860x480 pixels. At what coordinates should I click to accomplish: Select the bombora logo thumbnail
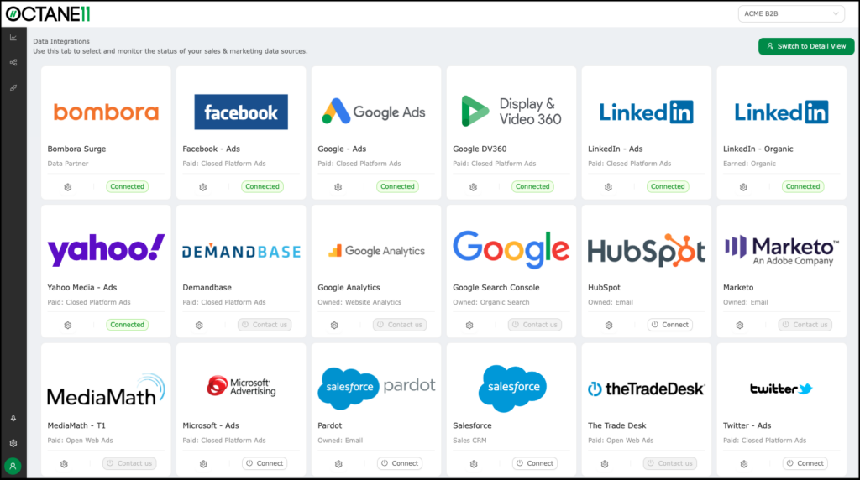point(106,112)
